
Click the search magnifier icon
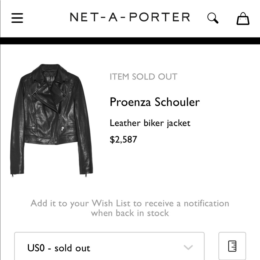point(212,18)
